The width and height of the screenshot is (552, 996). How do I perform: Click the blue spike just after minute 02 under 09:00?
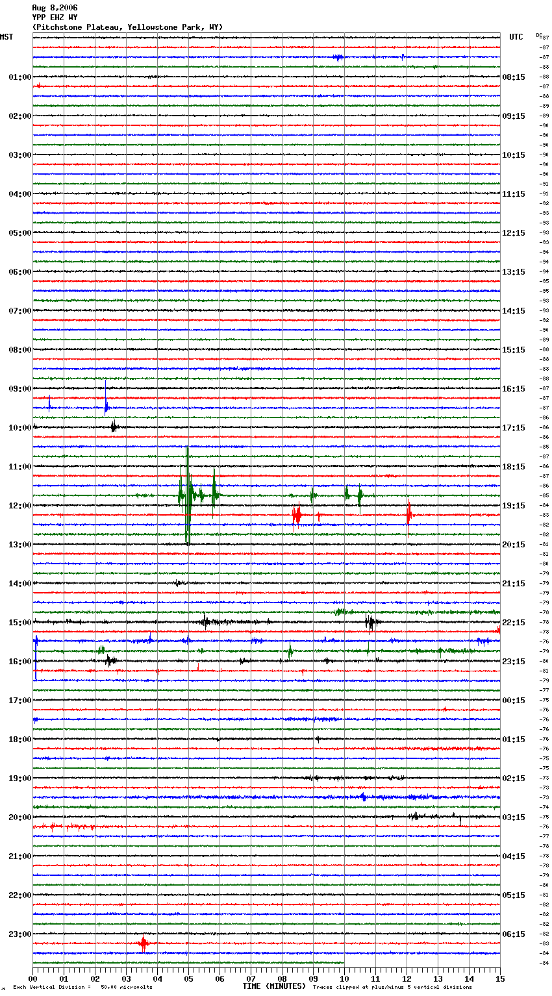(106, 399)
